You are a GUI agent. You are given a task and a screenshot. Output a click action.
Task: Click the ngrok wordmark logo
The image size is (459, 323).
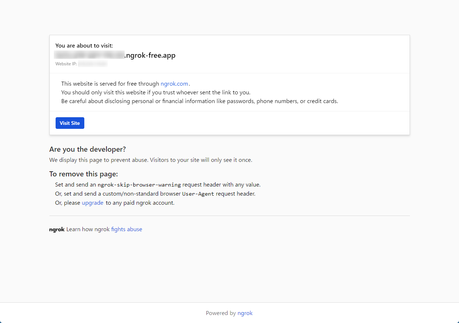57,229
